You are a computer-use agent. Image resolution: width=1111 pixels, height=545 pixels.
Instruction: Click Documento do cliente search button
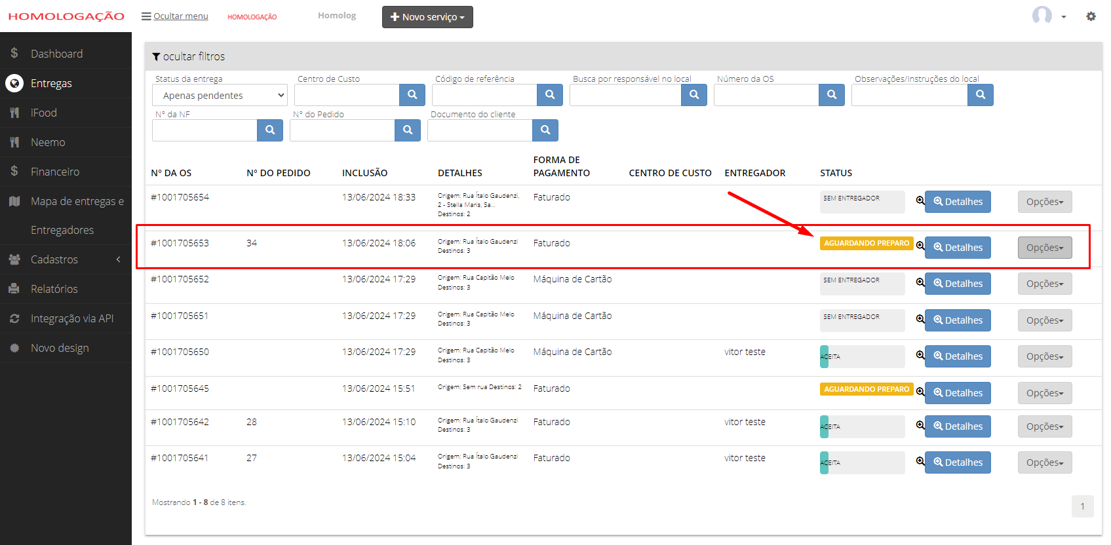click(545, 130)
